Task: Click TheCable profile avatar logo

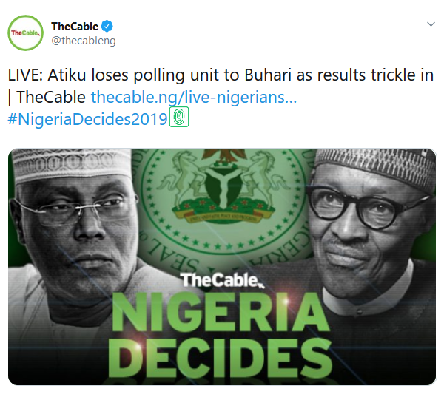Action: (x=25, y=33)
